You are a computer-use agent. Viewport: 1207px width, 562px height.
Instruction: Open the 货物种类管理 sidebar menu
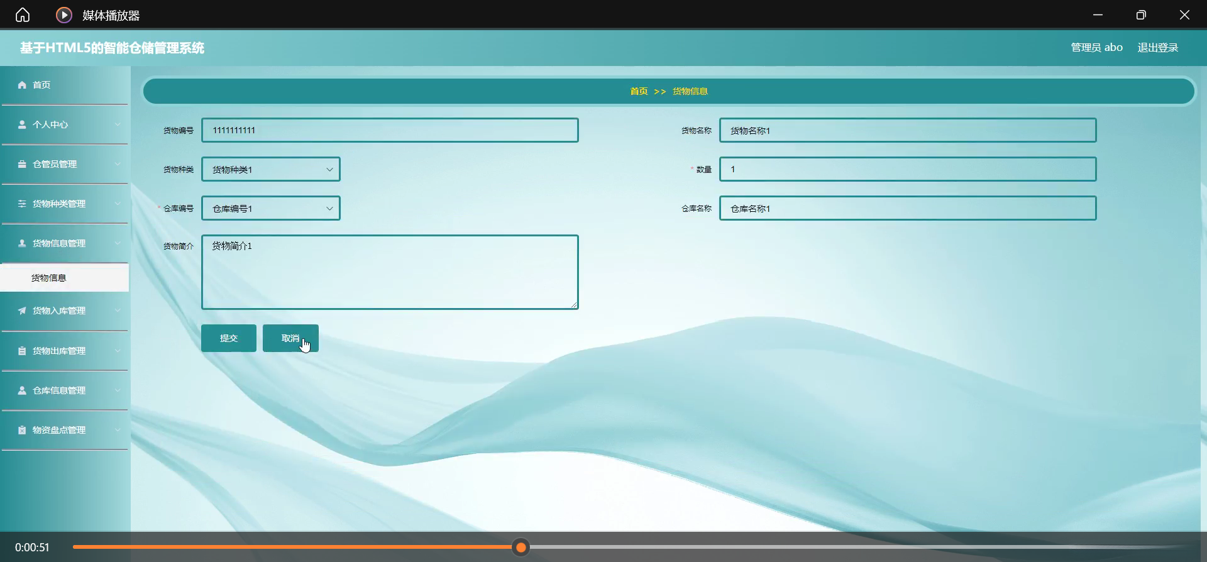tap(65, 204)
